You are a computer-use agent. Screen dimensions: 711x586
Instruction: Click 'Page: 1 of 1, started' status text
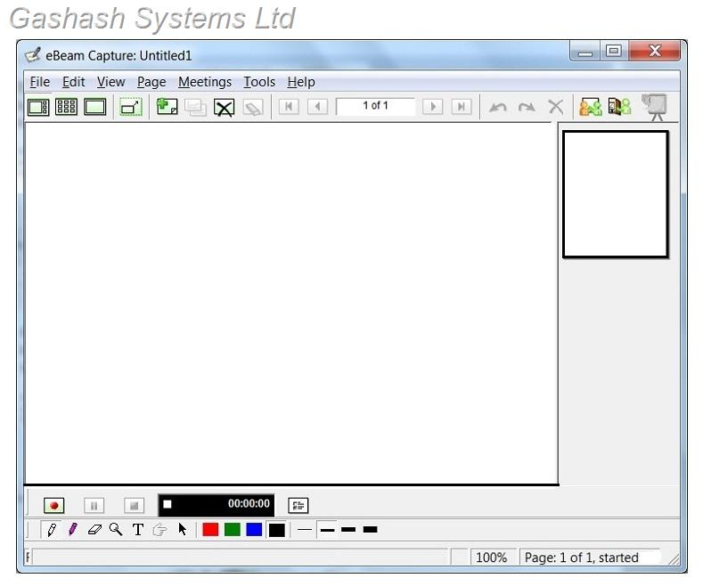581,558
